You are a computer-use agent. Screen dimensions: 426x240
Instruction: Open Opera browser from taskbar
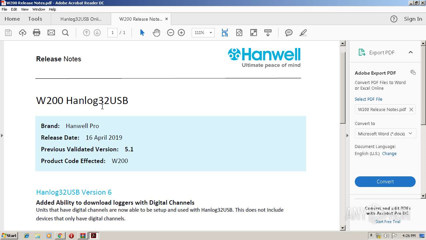tap(71, 236)
